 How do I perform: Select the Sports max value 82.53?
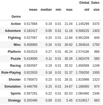click(x=68, y=93)
